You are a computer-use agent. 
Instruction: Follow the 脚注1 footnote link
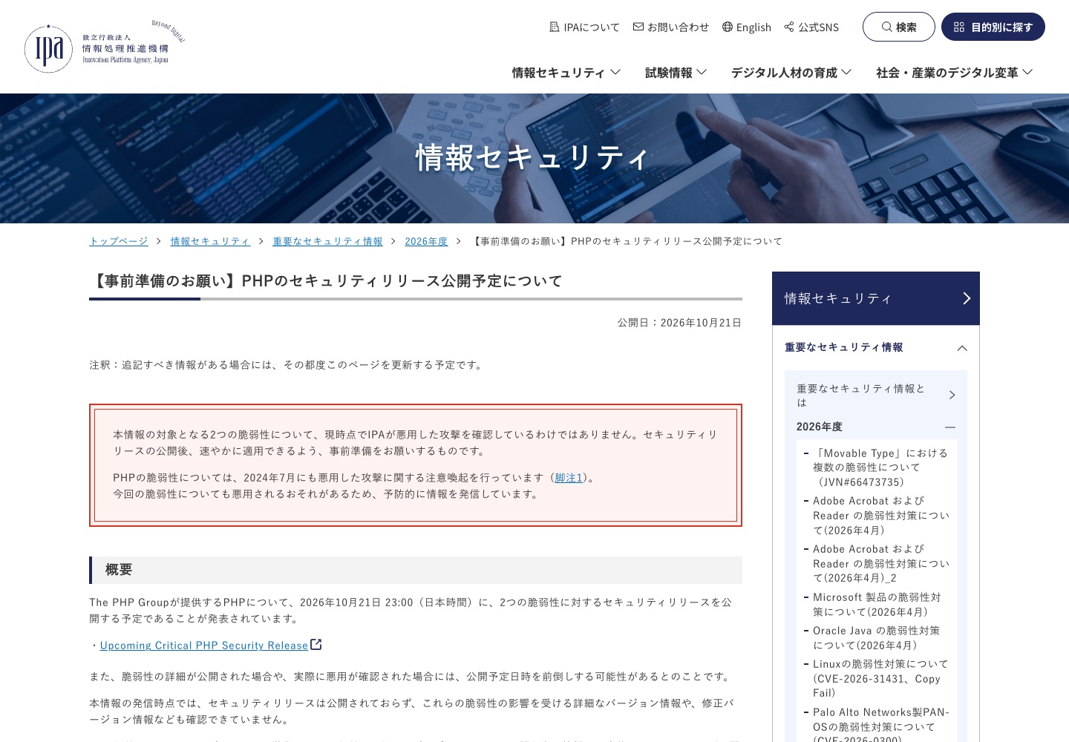[569, 478]
